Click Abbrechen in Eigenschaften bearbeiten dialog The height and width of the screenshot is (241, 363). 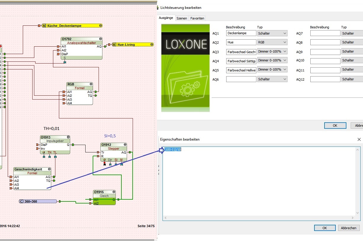[x=349, y=228]
